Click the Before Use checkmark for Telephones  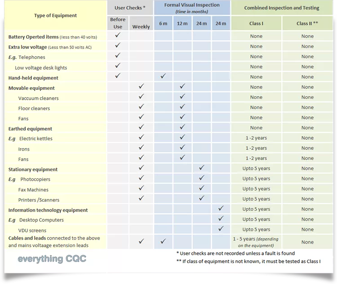pyautogui.click(x=118, y=56)
